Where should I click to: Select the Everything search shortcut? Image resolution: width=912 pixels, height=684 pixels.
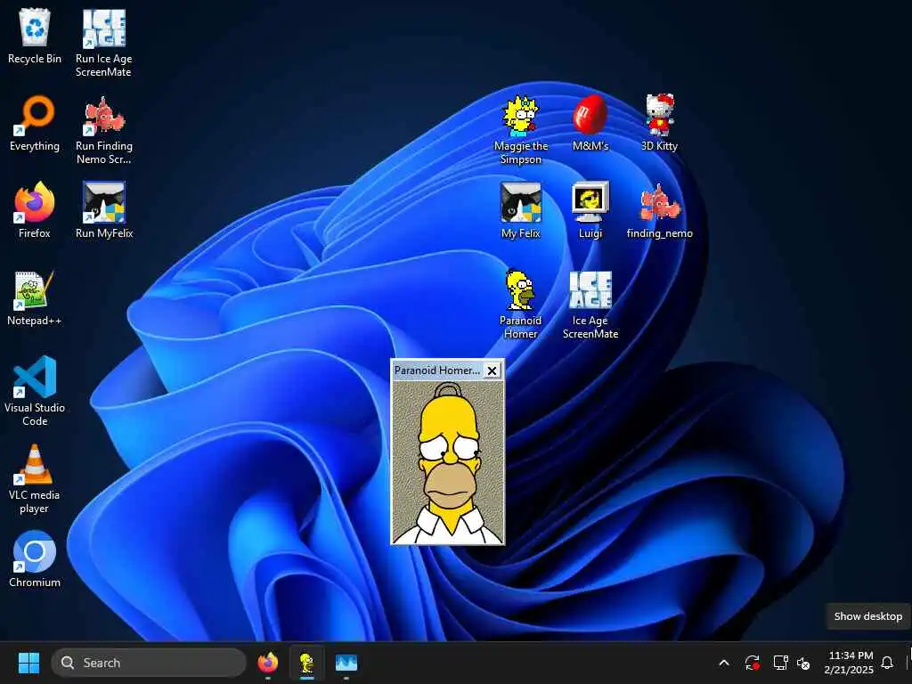pyautogui.click(x=35, y=123)
